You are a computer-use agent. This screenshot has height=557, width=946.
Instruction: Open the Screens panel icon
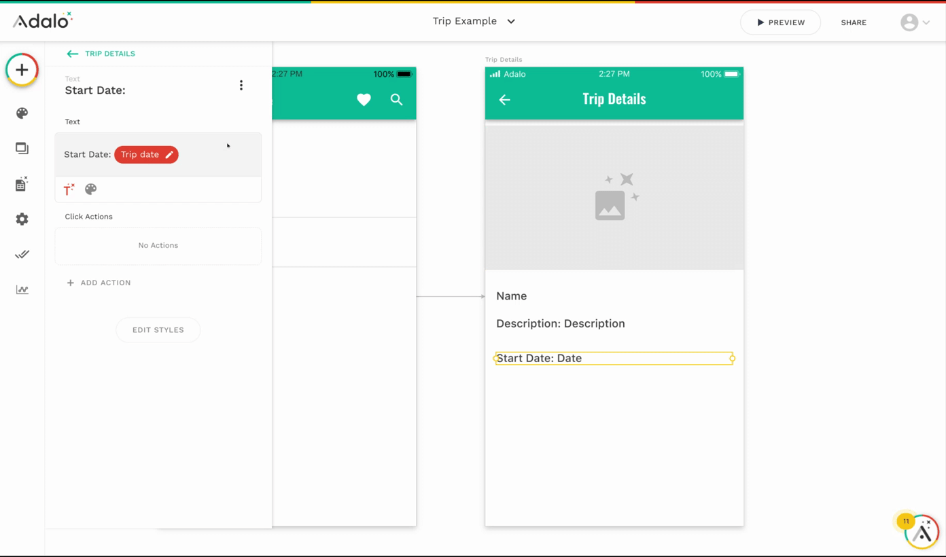coord(22,148)
